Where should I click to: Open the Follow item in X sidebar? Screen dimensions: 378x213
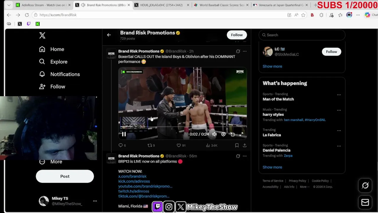[x=52, y=86]
